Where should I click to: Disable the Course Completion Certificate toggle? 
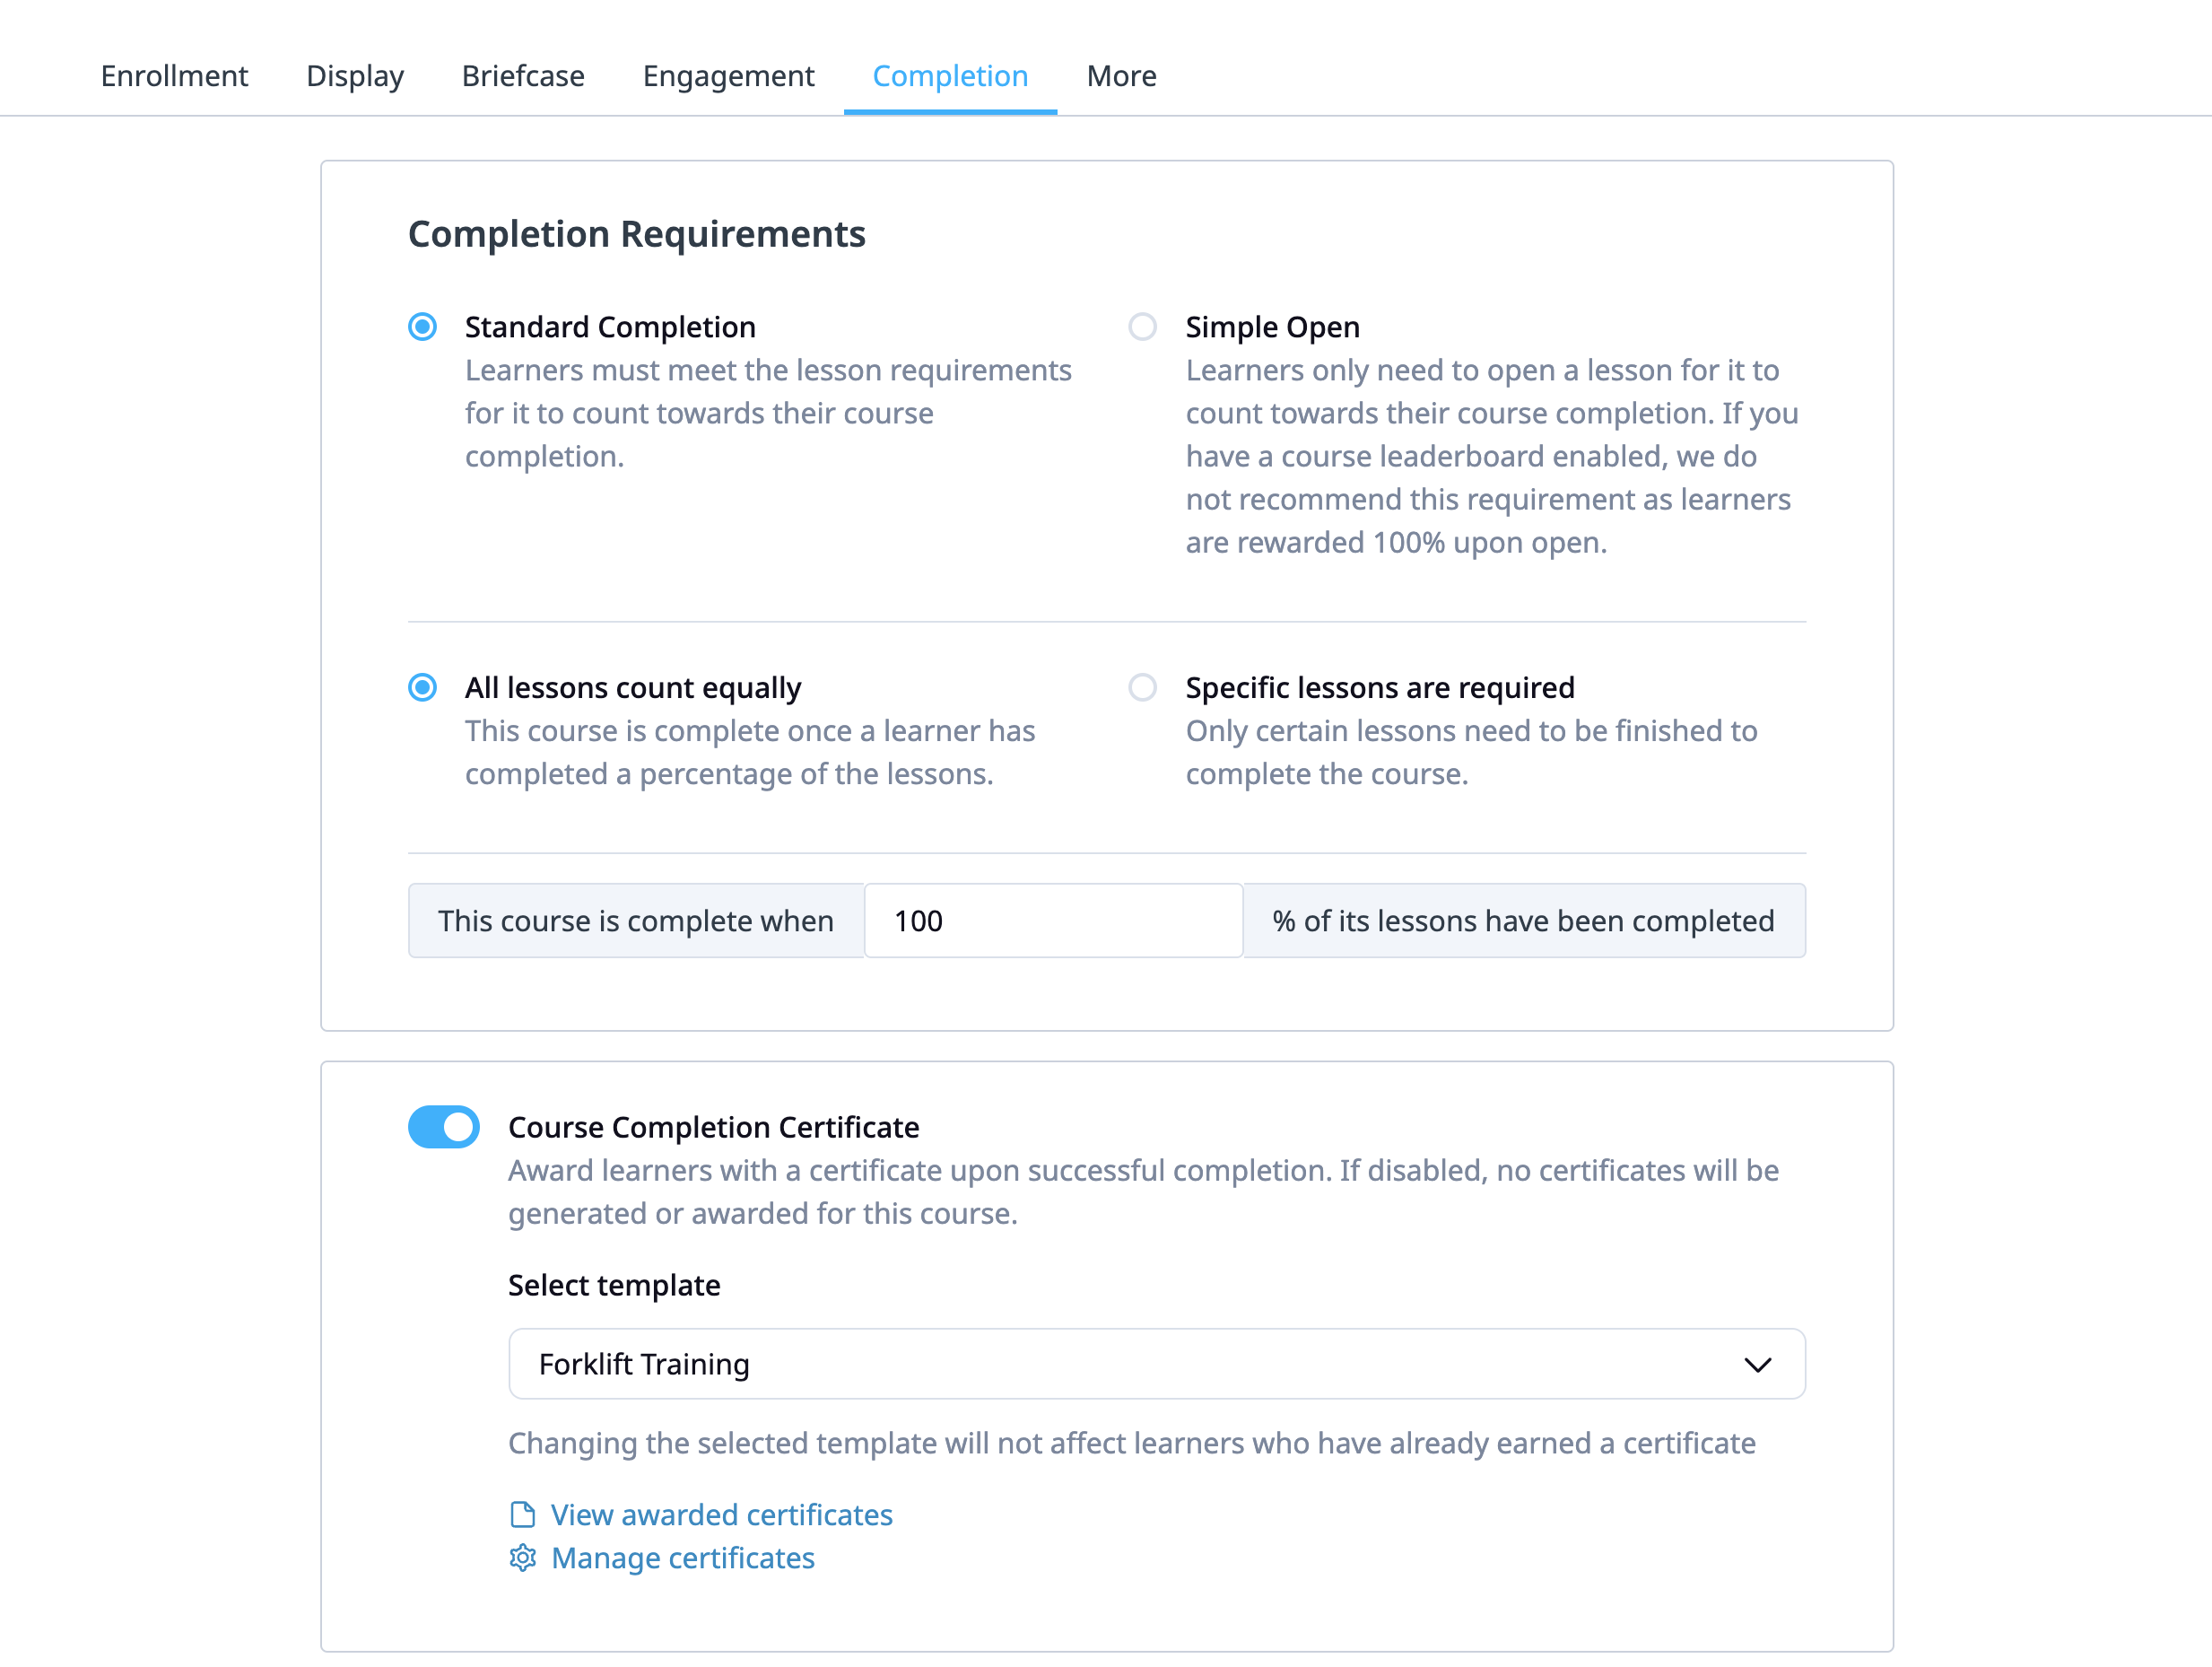(444, 1126)
